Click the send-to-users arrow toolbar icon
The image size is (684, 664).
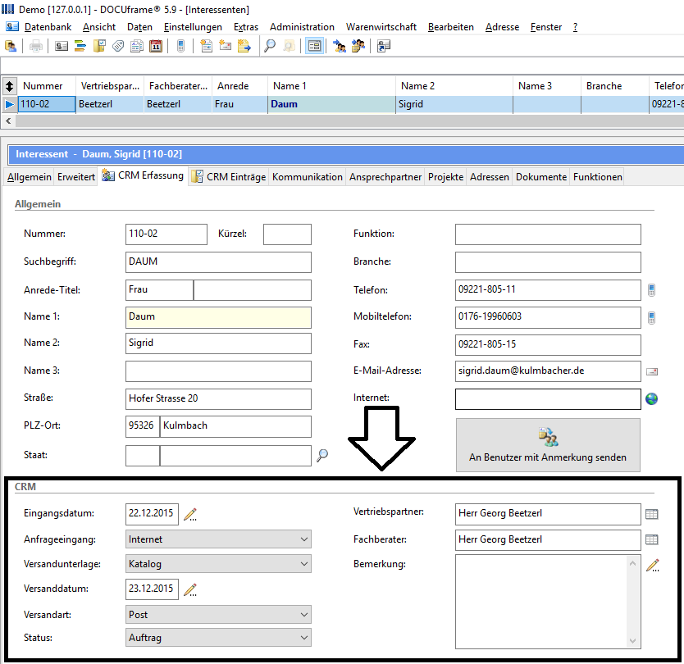point(340,46)
